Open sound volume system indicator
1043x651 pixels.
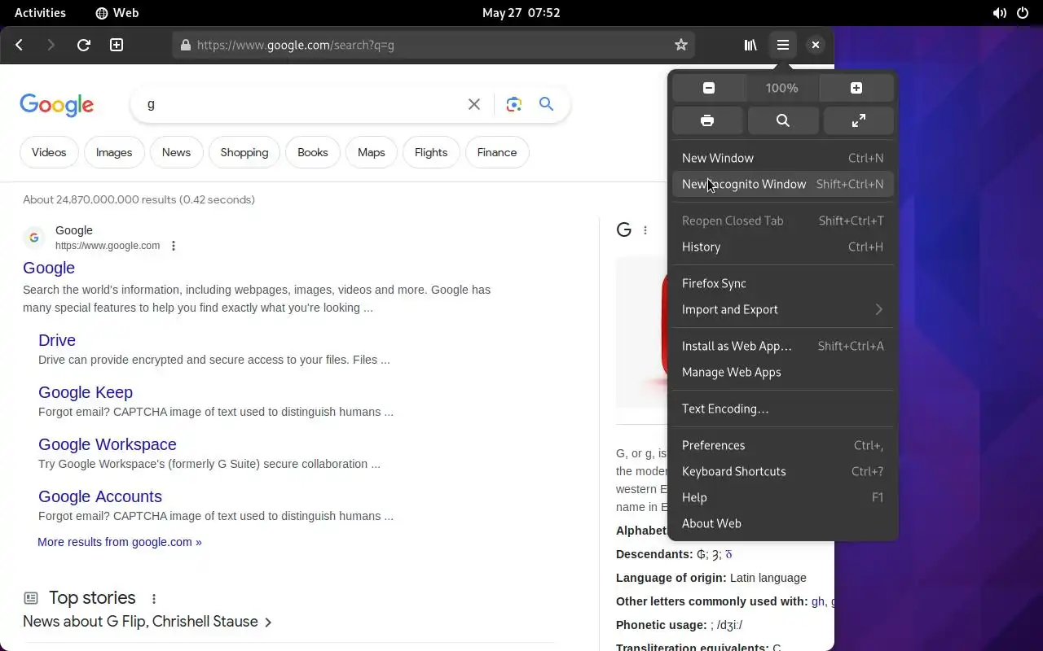(x=999, y=13)
